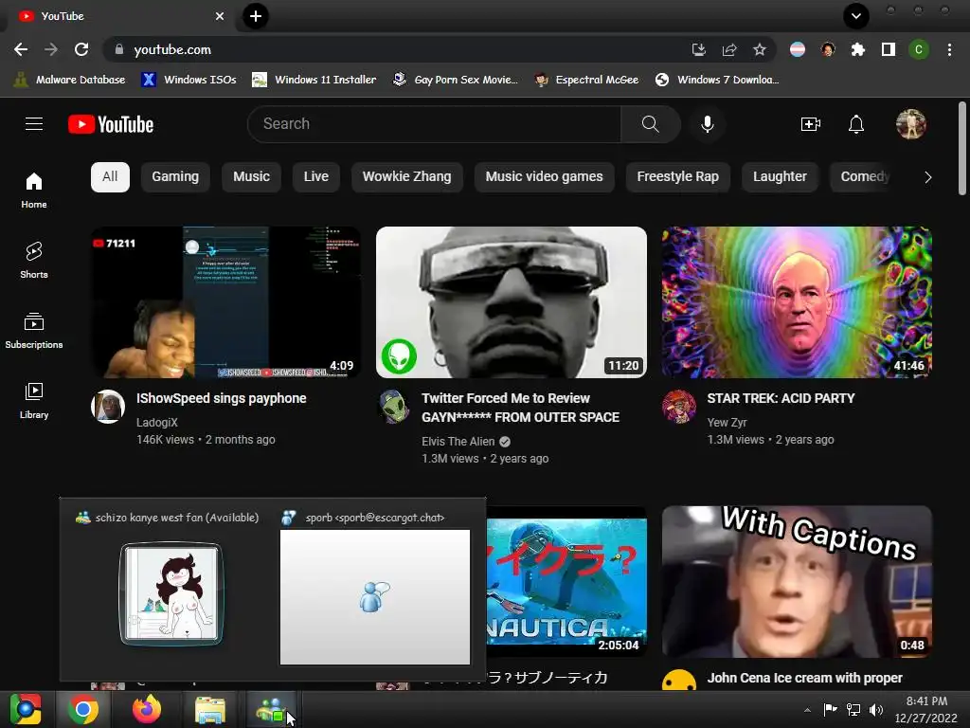Select the Freestyle Rap chip
The height and width of the screenshot is (728, 970).
tap(677, 177)
